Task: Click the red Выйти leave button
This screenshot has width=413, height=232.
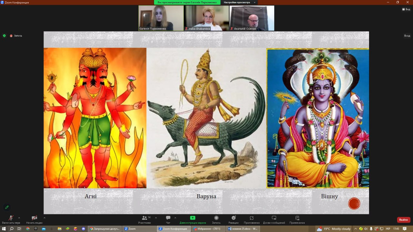Action: 404,220
